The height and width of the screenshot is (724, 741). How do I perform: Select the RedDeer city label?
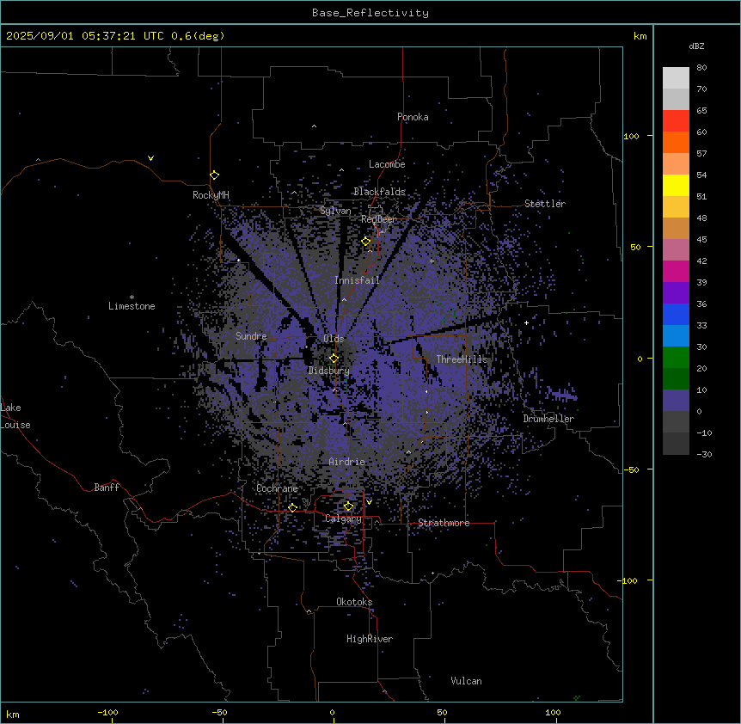coord(379,219)
